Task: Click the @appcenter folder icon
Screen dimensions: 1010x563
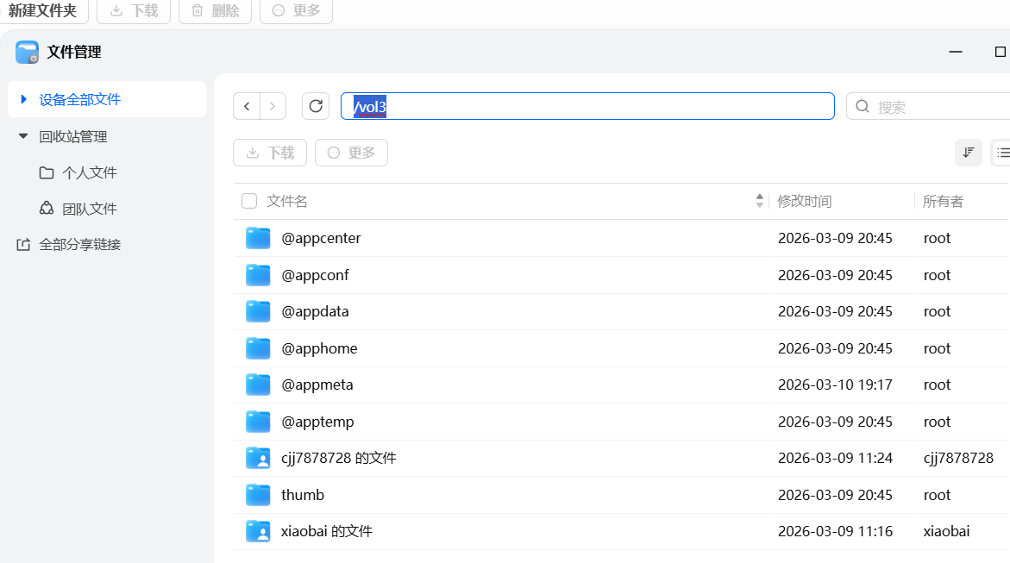Action: (x=258, y=238)
